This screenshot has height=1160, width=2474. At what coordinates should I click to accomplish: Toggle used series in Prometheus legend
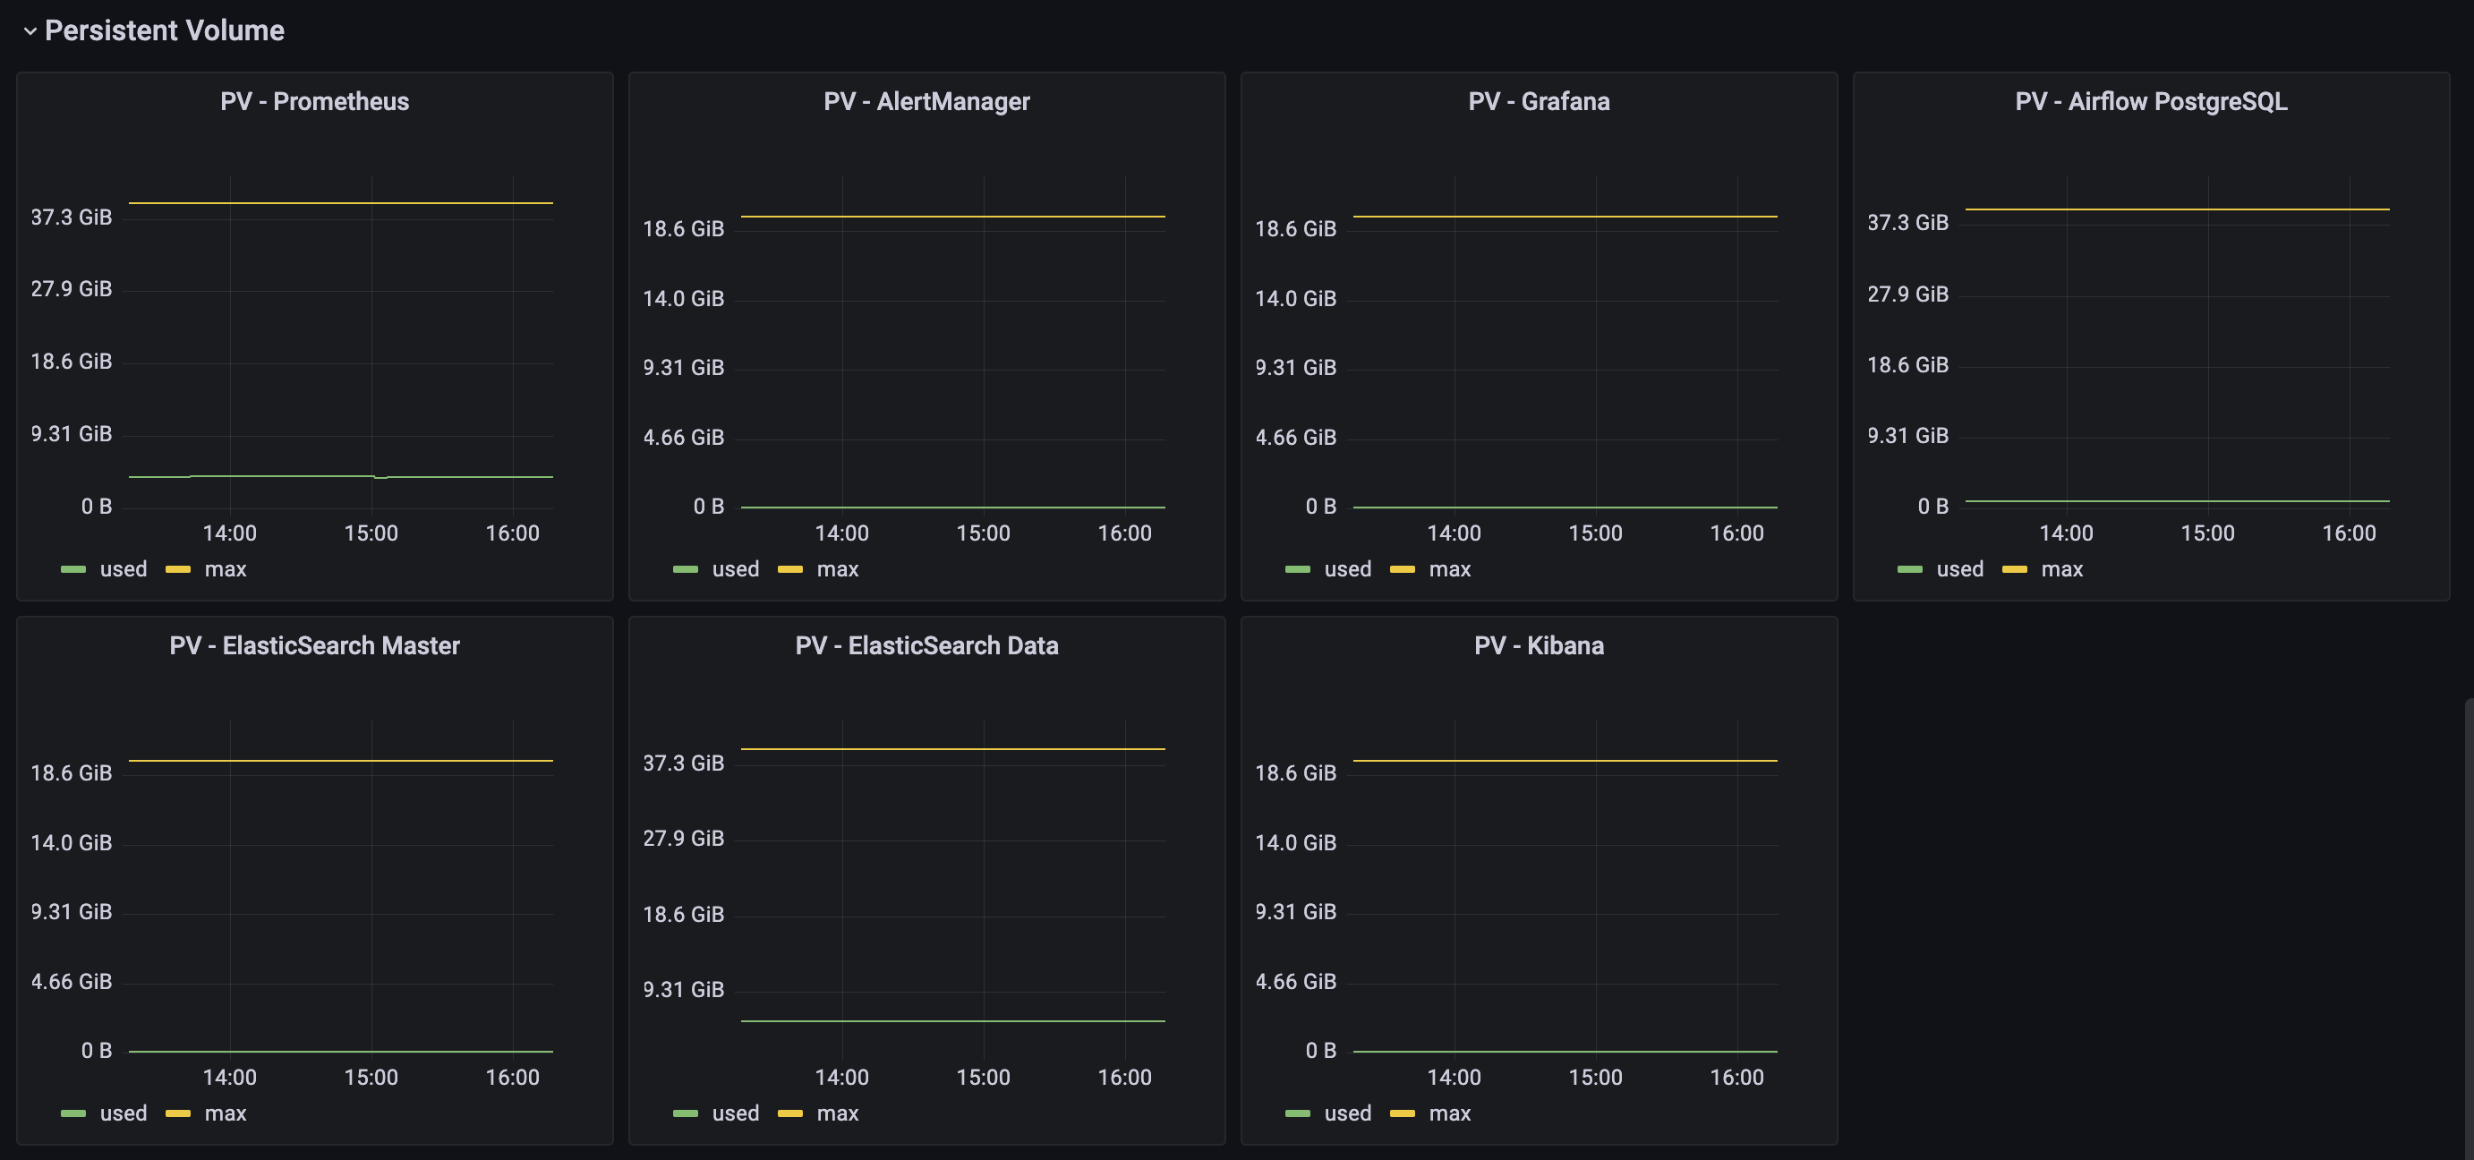click(123, 569)
